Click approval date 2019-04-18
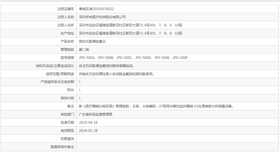This screenshot has height=154, width=280. click(x=88, y=123)
